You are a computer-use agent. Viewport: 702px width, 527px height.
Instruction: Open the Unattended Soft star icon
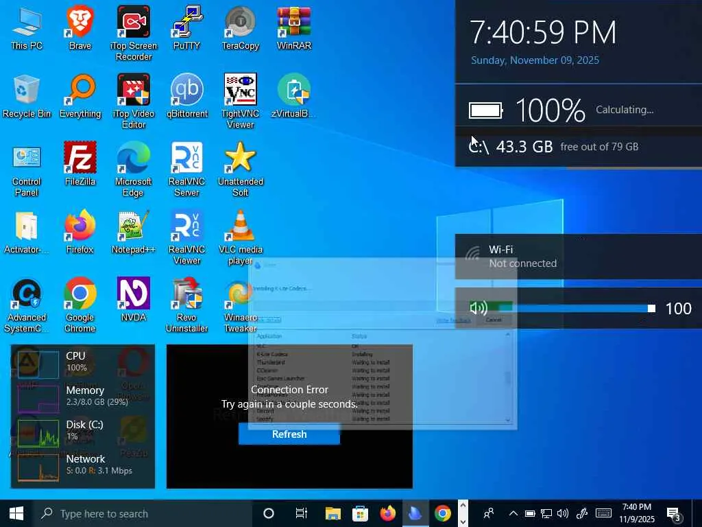241,170
